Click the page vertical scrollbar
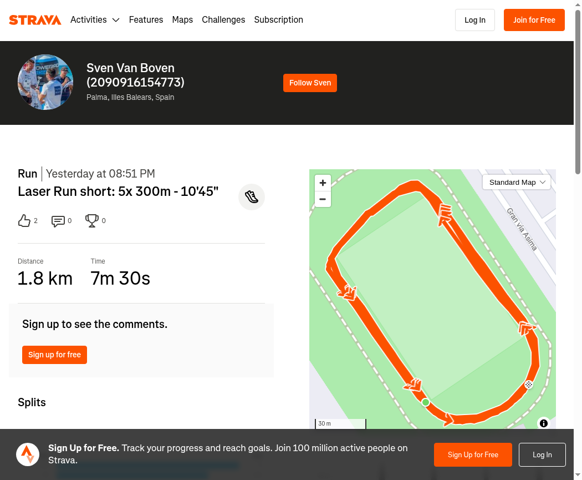The width and height of the screenshot is (582, 480). tap(578, 92)
